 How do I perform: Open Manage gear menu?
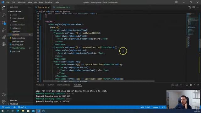3,102
